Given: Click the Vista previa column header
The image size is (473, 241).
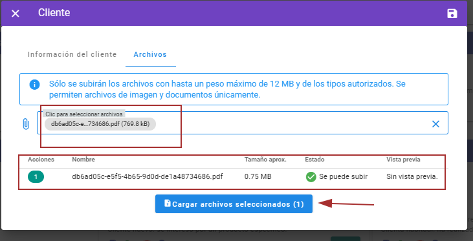Looking at the screenshot, I should 403,160.
